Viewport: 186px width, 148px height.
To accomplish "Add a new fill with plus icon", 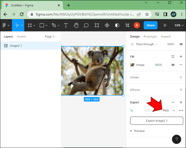I will coord(181,57).
